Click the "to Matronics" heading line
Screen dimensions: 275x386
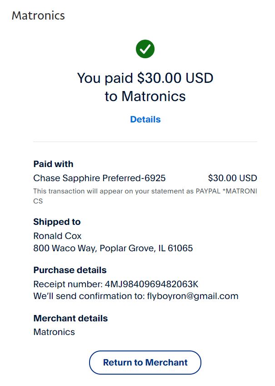click(145, 96)
